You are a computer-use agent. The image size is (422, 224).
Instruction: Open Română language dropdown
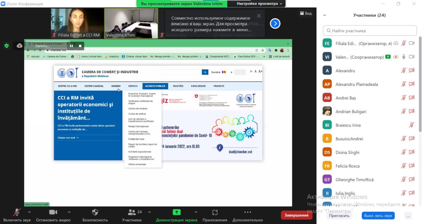222,72
